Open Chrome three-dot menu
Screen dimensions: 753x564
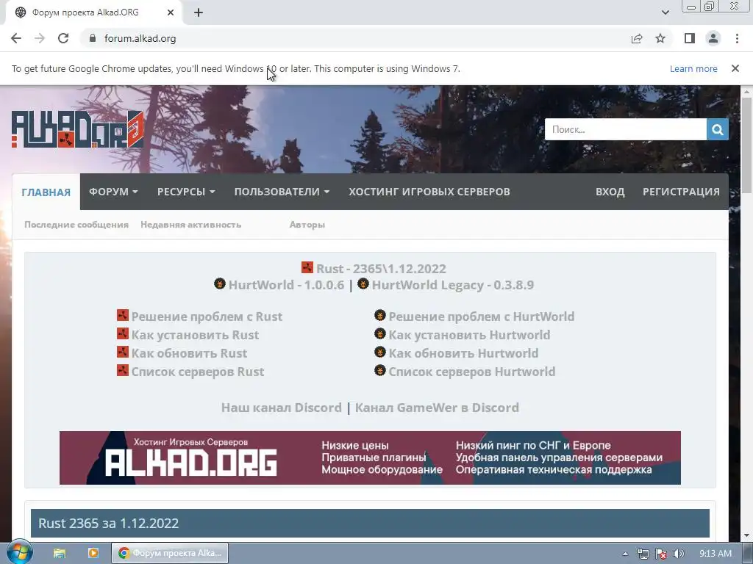point(737,38)
